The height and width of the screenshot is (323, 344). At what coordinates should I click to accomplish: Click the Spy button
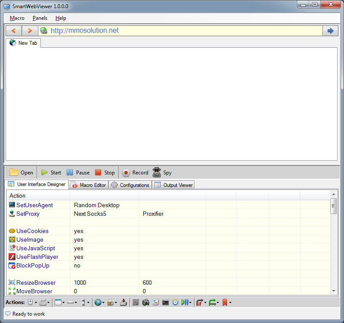pyautogui.click(x=162, y=173)
